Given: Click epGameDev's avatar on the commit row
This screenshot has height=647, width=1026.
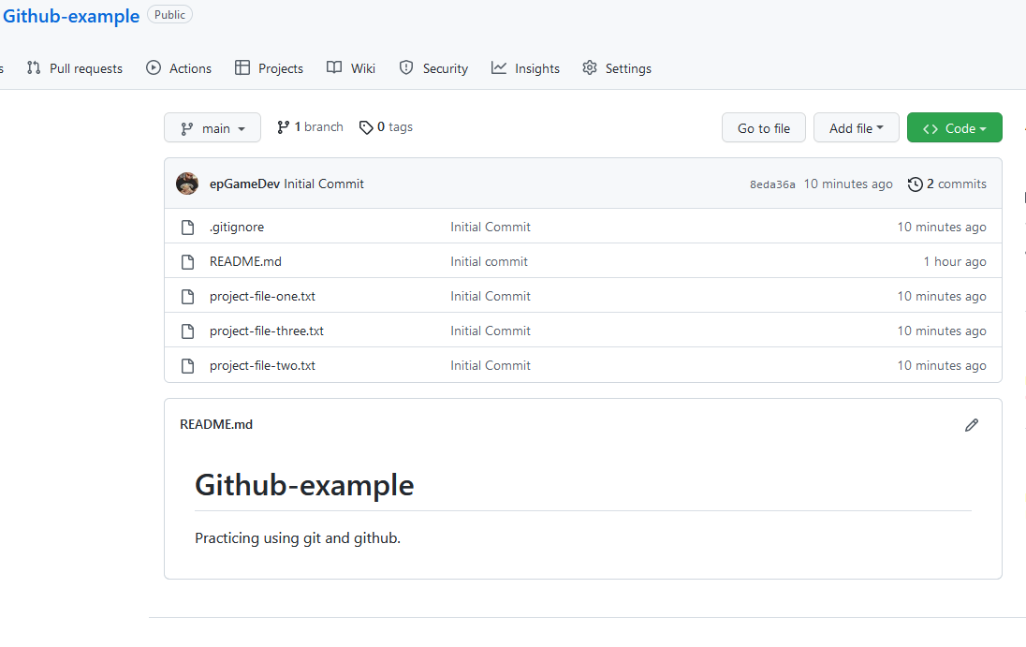Looking at the screenshot, I should tap(187, 184).
